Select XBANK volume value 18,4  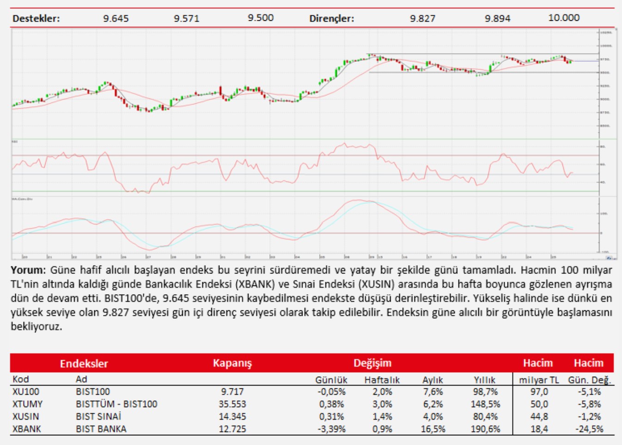click(539, 429)
